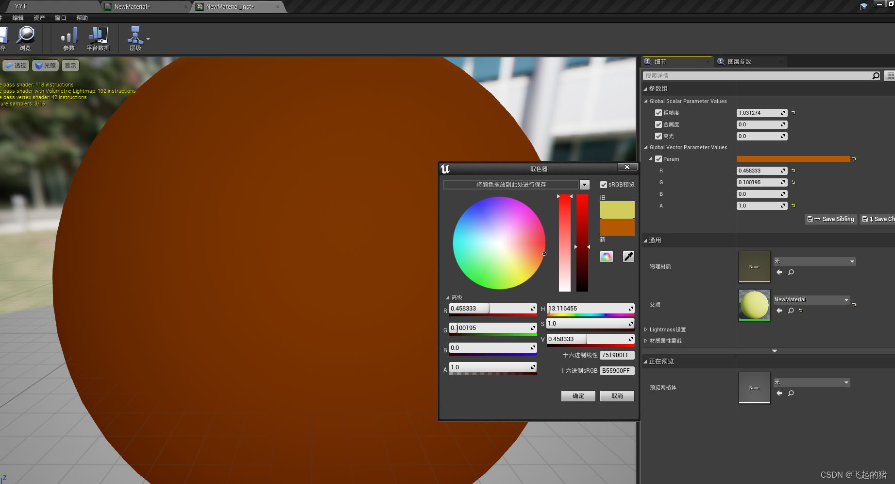
Task: Open the Window (窗口) menu
Action: pyautogui.click(x=61, y=18)
